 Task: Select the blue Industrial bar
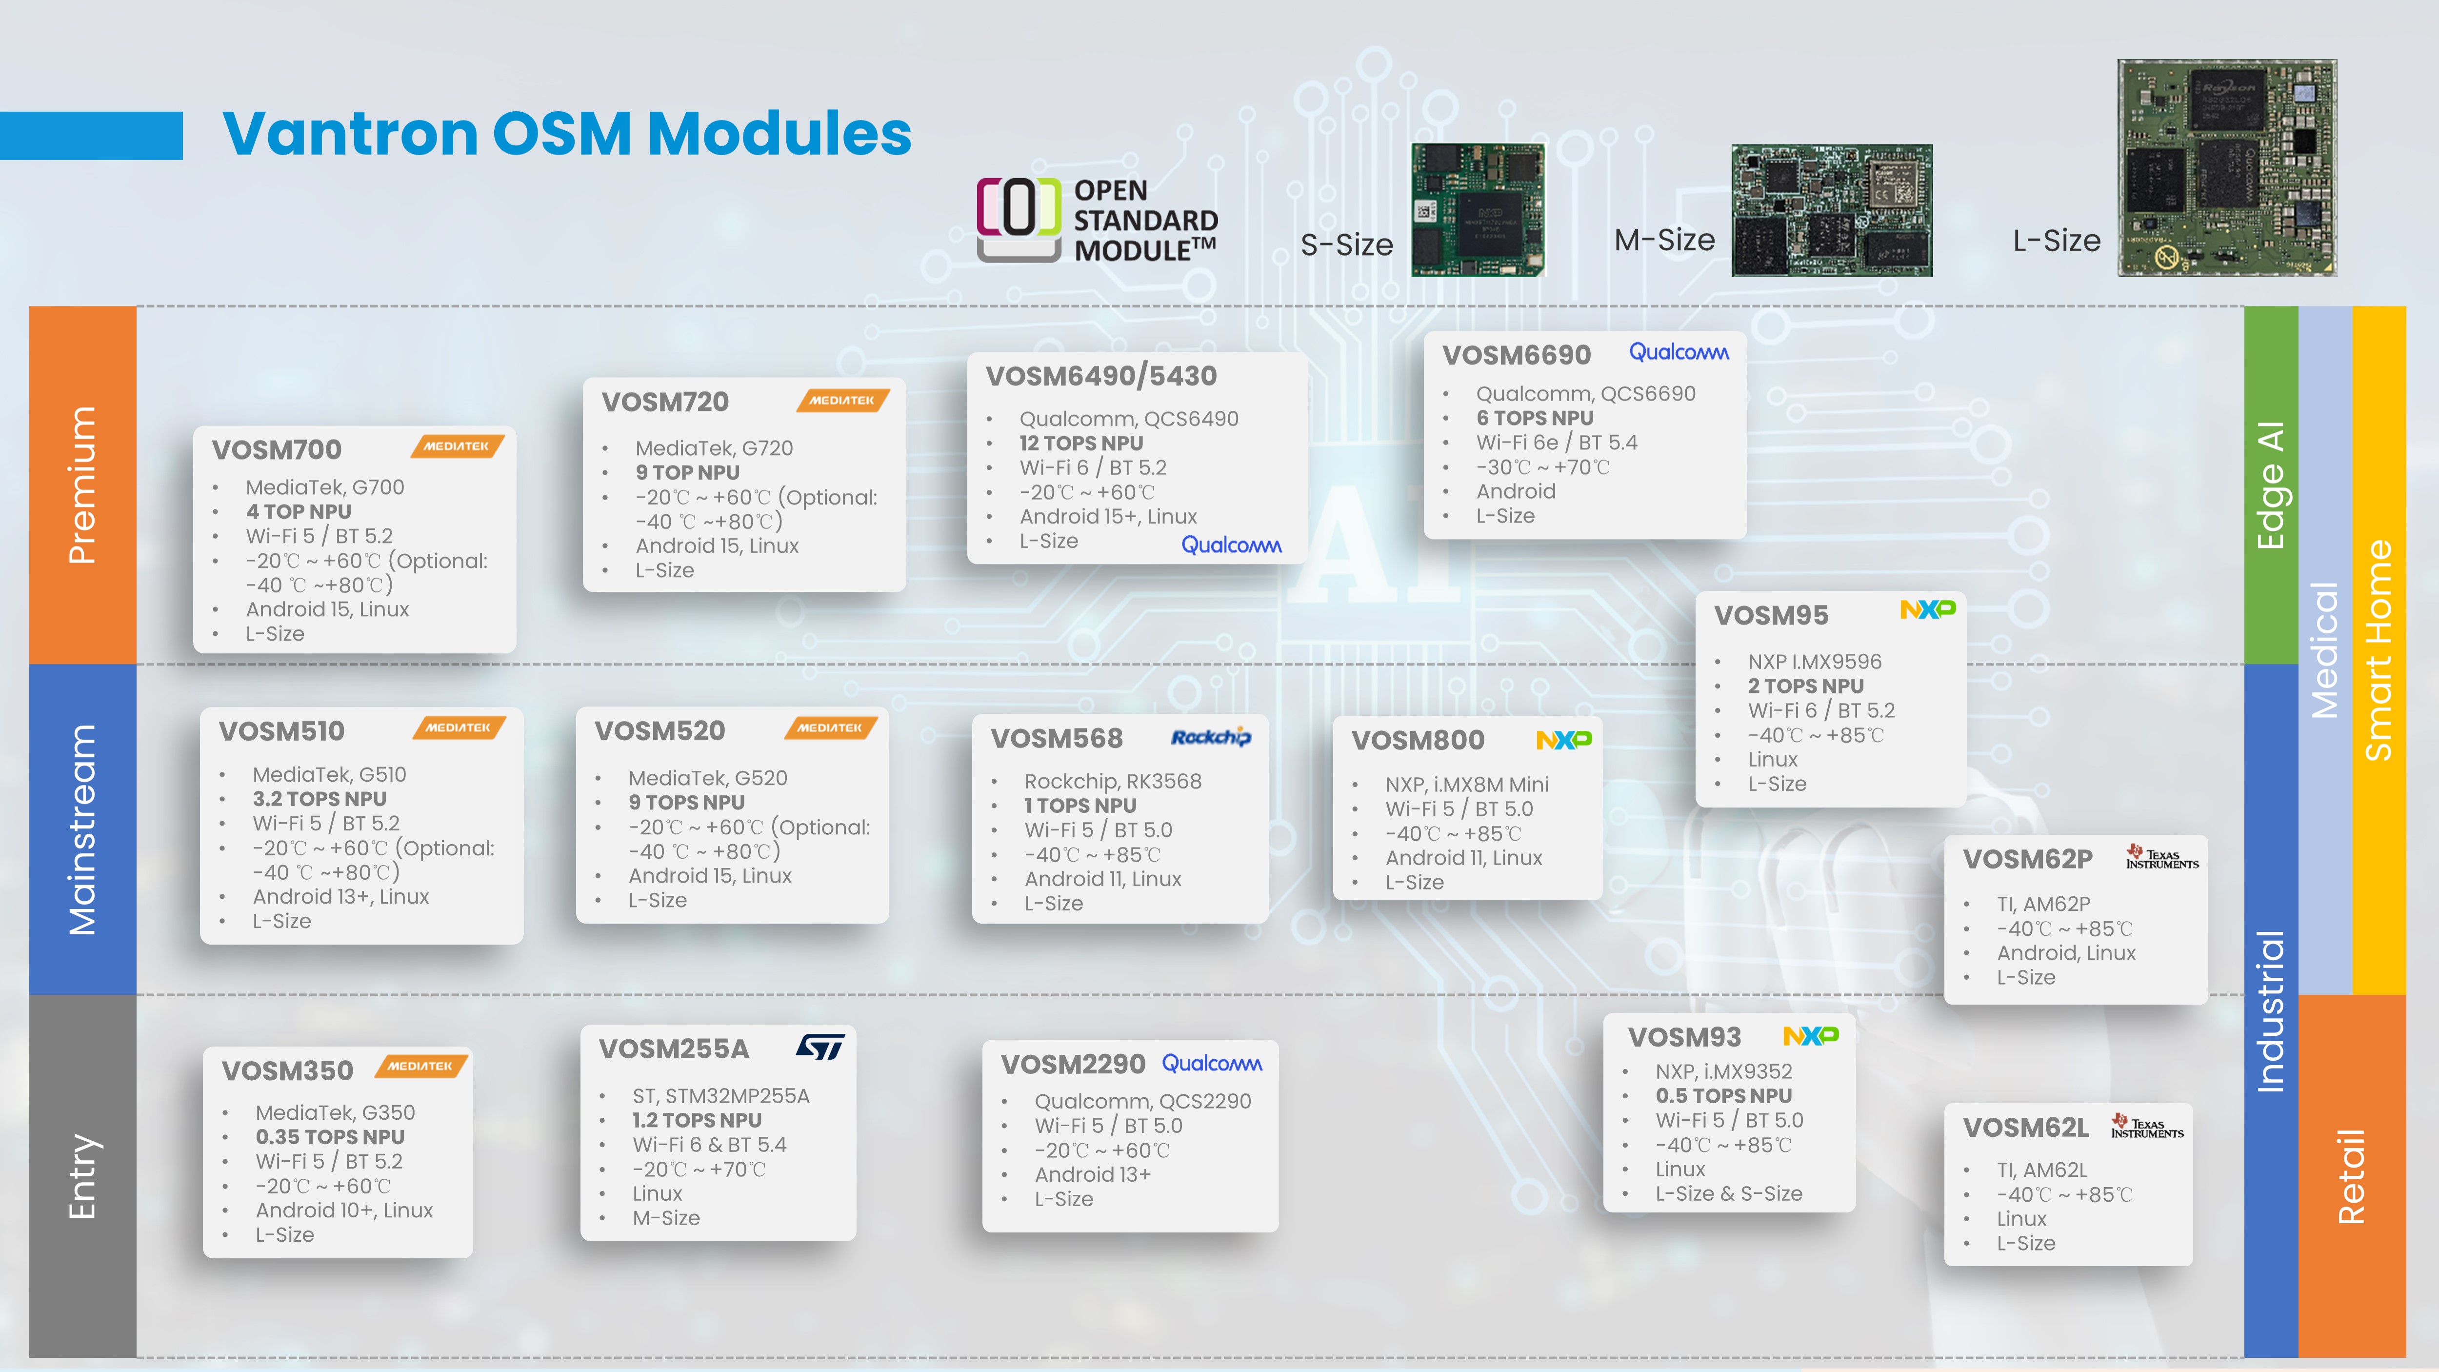click(x=2271, y=1010)
